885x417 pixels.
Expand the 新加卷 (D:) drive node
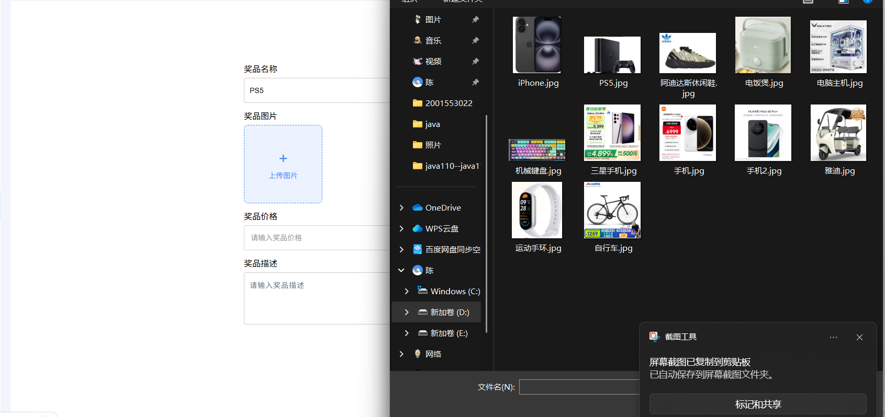[407, 312]
